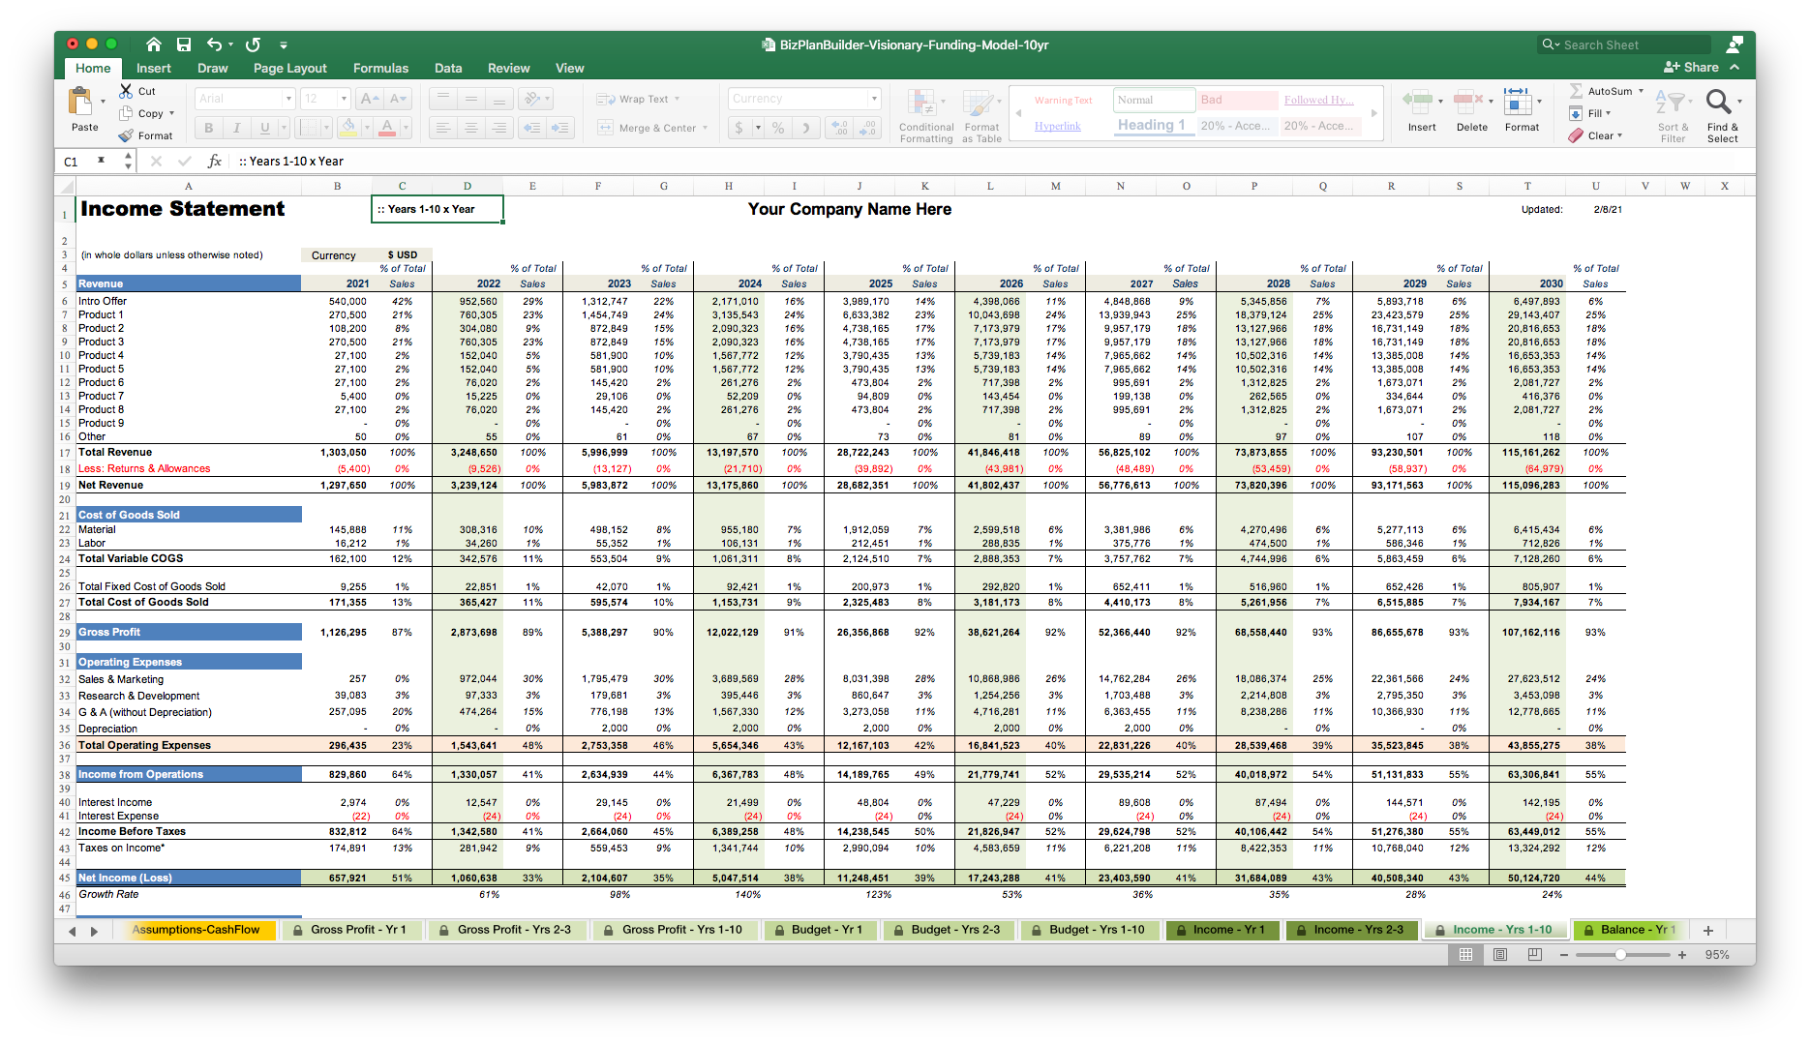Screen dimensions: 1810x1043
Task: Center text horizontally
Action: 470,128
